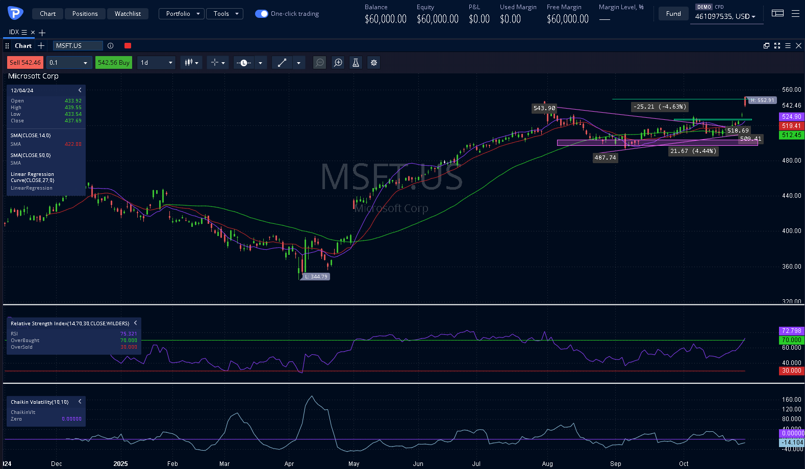This screenshot has height=469, width=805.
Task: Expand the Portfolio dropdown menu
Action: [182, 14]
